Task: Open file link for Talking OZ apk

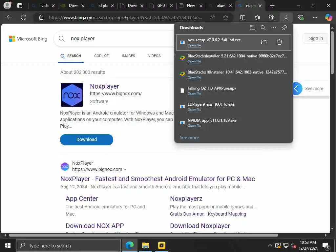Action: point(194,94)
